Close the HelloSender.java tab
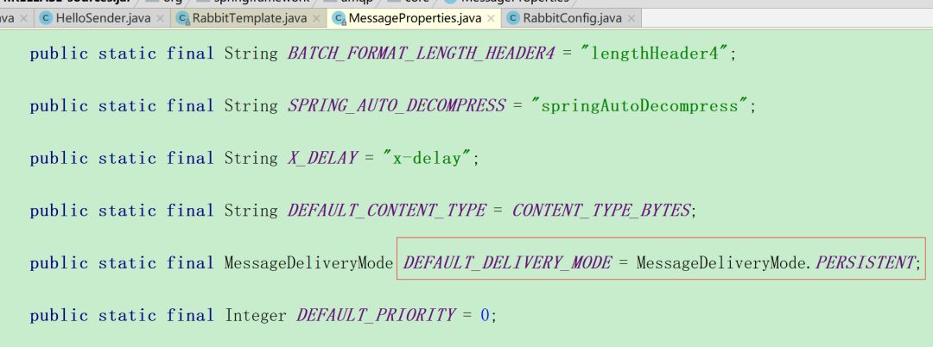933x347 pixels. [160, 18]
